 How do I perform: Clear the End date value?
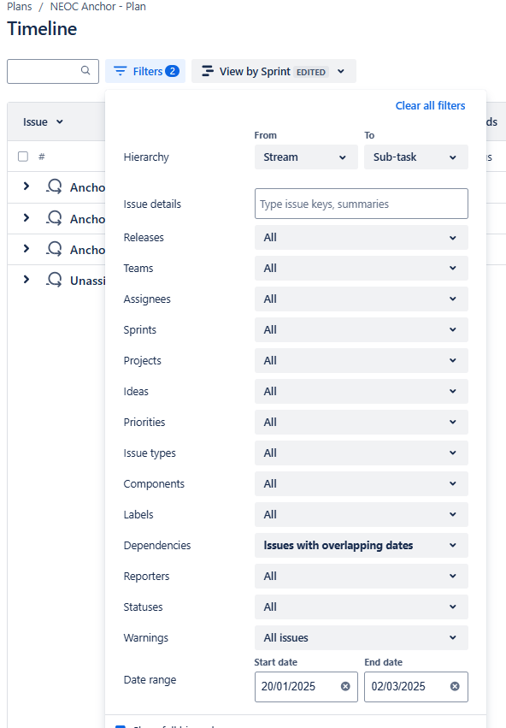pos(455,686)
